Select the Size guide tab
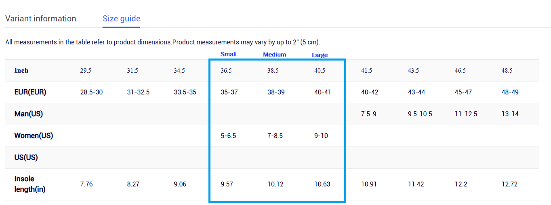 pos(121,19)
